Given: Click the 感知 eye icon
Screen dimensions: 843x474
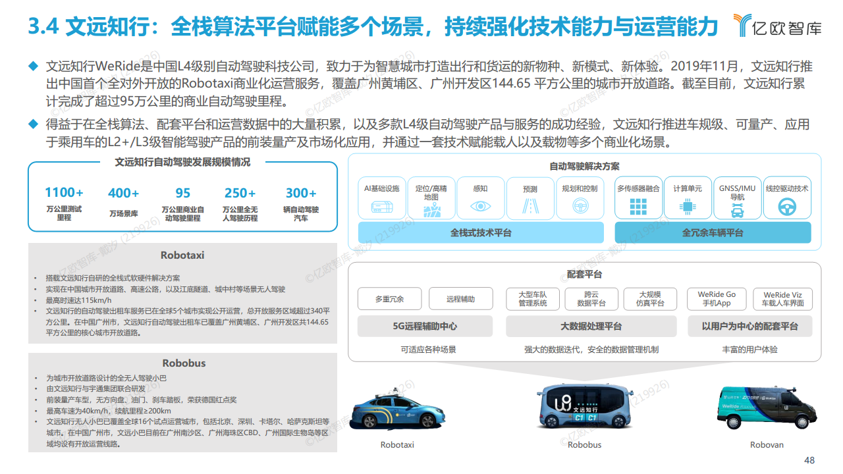Looking at the screenshot, I should pyautogui.click(x=480, y=207).
